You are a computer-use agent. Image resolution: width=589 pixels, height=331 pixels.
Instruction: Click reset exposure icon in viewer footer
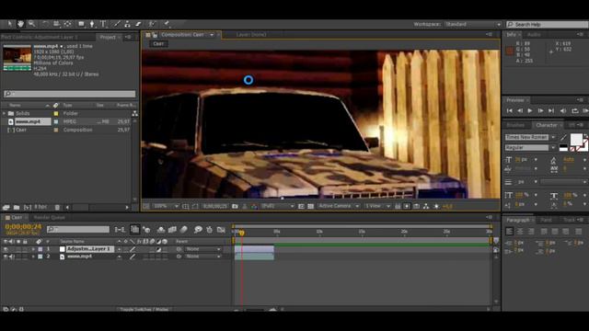436,206
